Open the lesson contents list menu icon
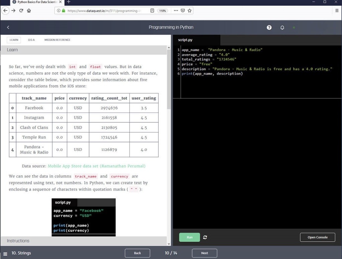 [5, 254]
